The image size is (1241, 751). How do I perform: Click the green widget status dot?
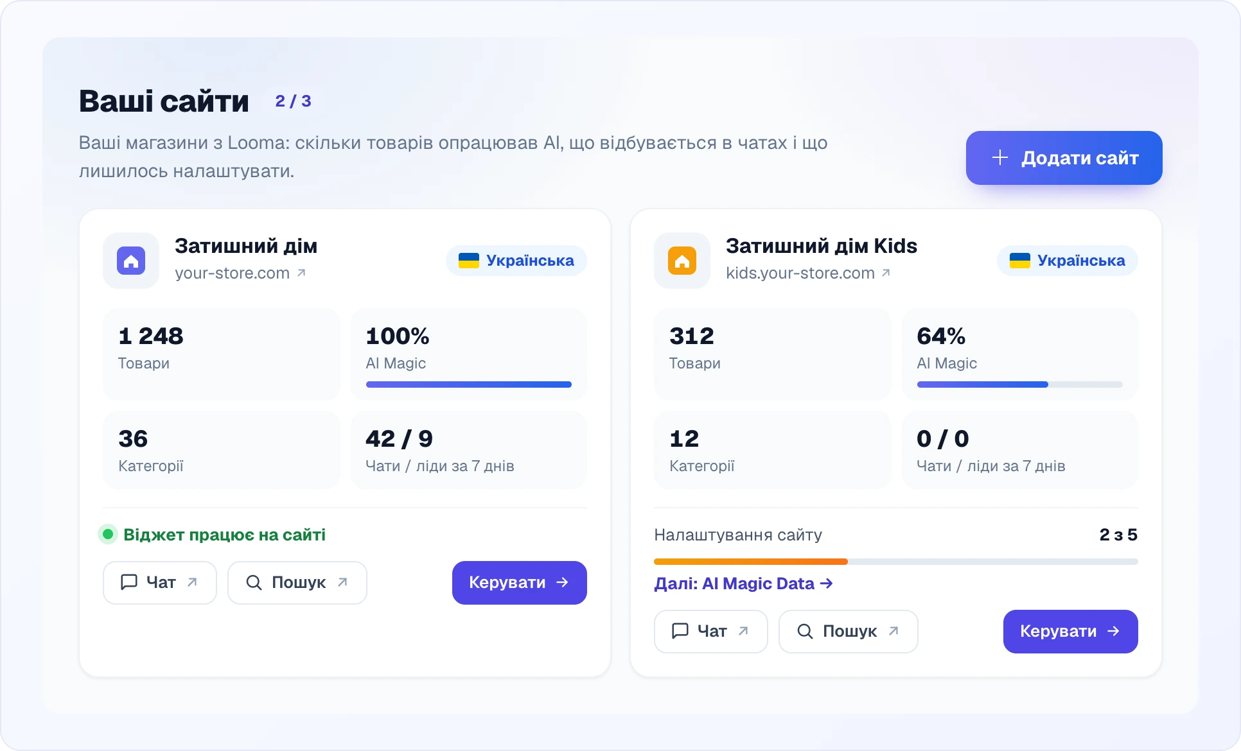(x=108, y=534)
